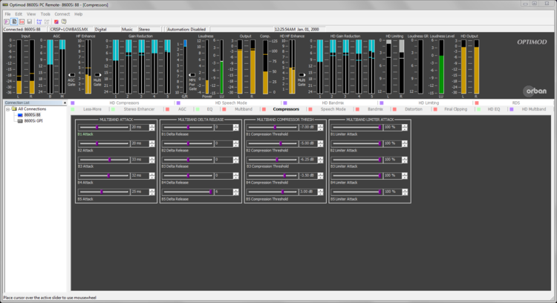Open the Tools menu
Viewport: 557px width, 303px height.
click(x=45, y=14)
